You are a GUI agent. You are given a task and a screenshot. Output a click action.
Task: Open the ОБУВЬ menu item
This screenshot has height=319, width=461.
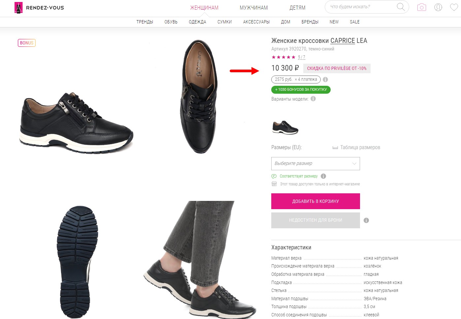(x=171, y=22)
